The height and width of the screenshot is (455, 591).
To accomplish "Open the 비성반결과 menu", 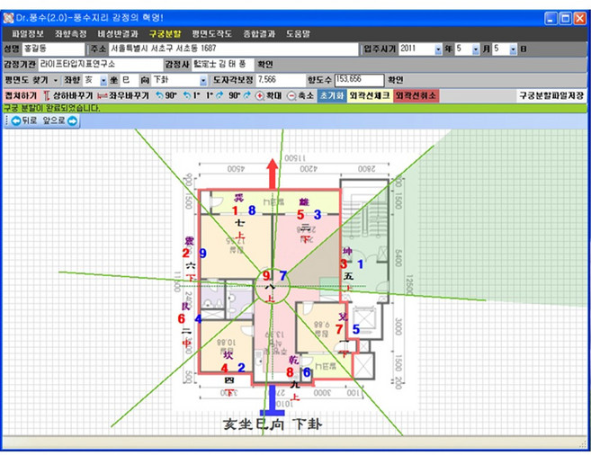I will (x=118, y=34).
